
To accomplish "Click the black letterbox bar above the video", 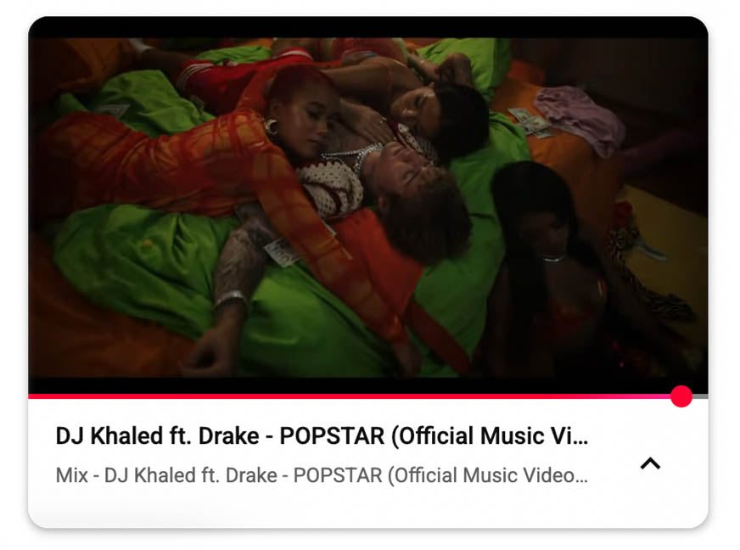I will point(368,27).
